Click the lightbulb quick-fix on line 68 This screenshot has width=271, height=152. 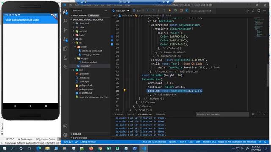pyautogui.click(x=124, y=90)
